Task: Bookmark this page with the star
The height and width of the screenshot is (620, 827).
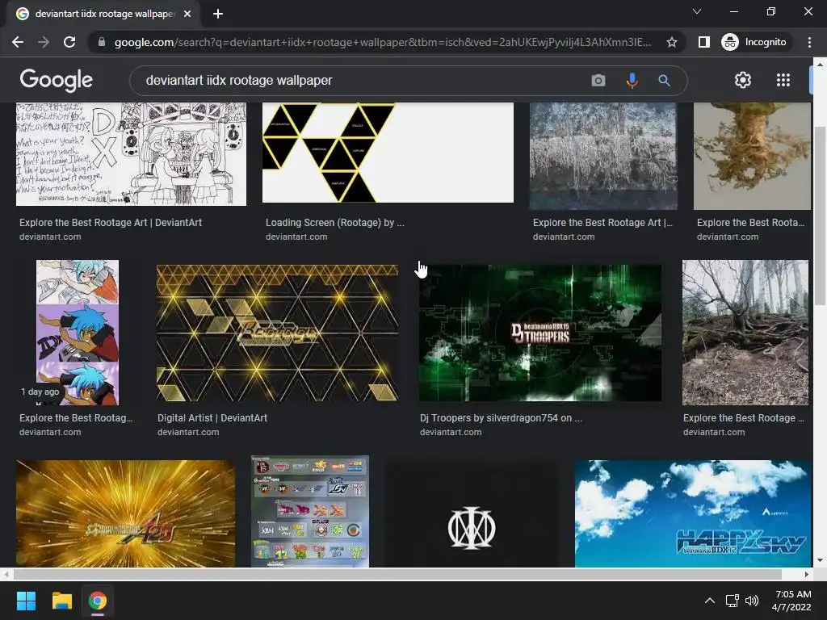Action: coord(671,42)
